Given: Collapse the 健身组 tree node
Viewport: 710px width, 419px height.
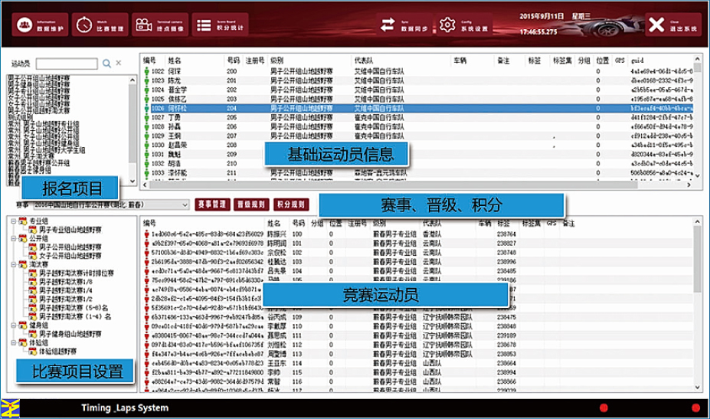Looking at the screenshot, I should click(x=14, y=325).
